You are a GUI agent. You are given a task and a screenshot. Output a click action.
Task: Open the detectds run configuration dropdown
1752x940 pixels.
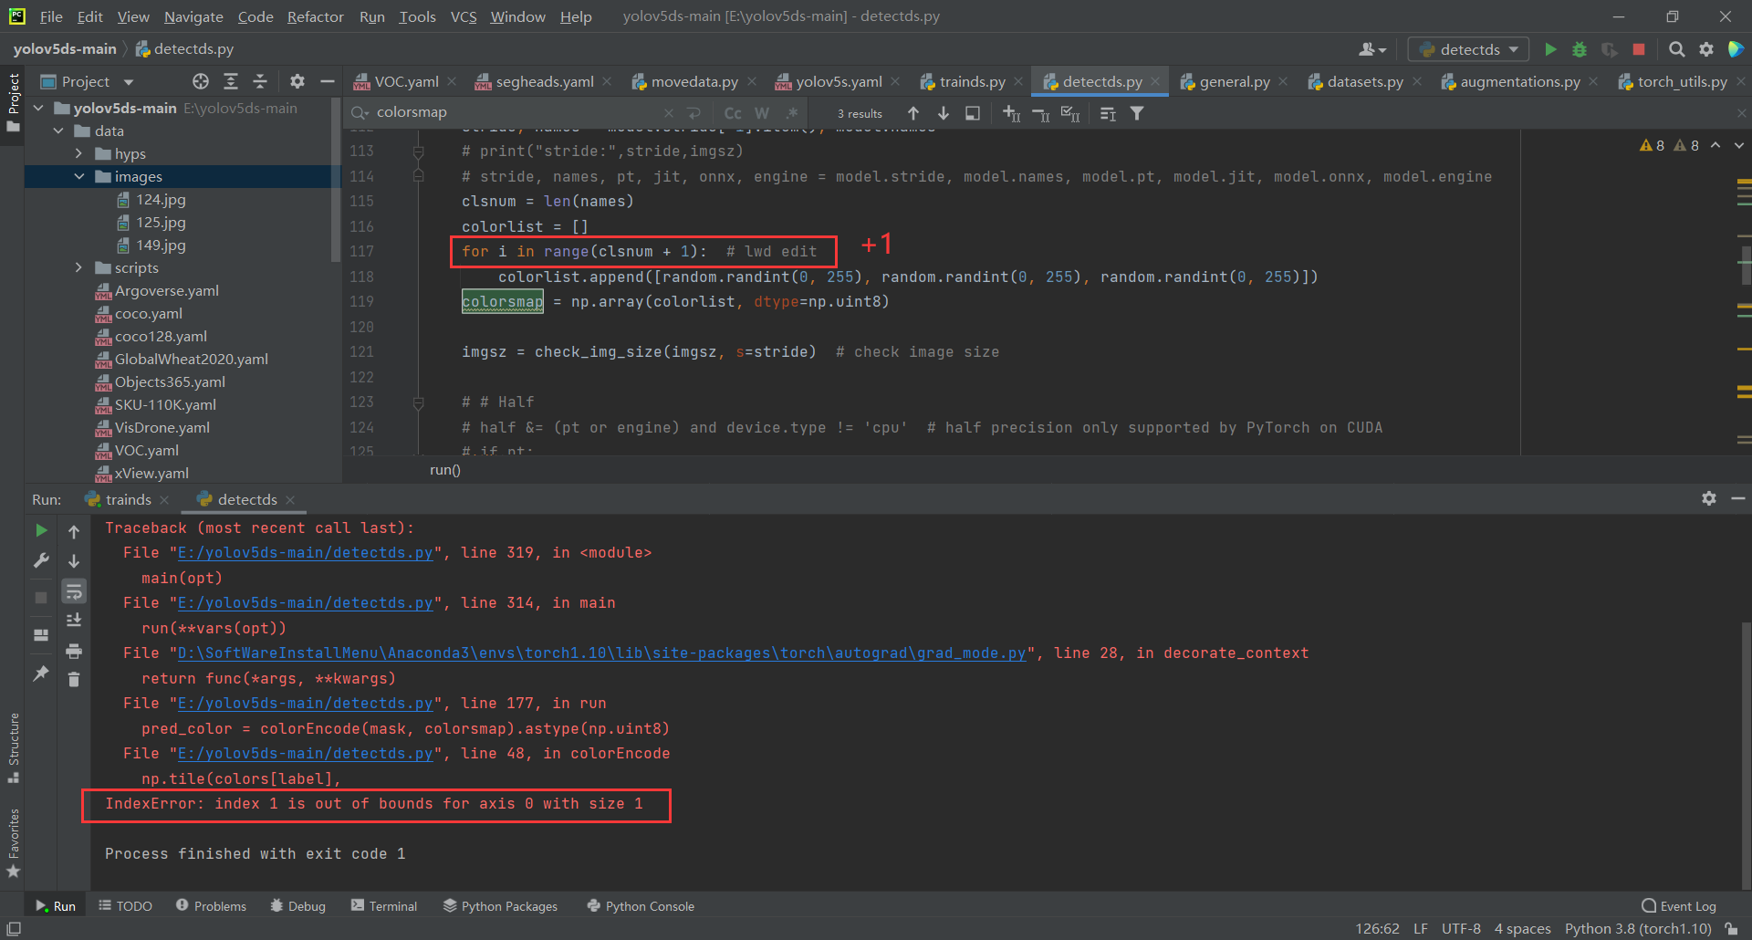(1467, 49)
